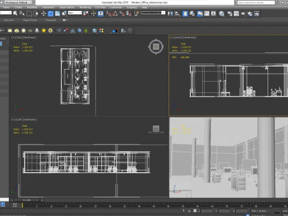Toggle Scene Explorer button
The width and height of the screenshot is (288, 216).
point(185,13)
